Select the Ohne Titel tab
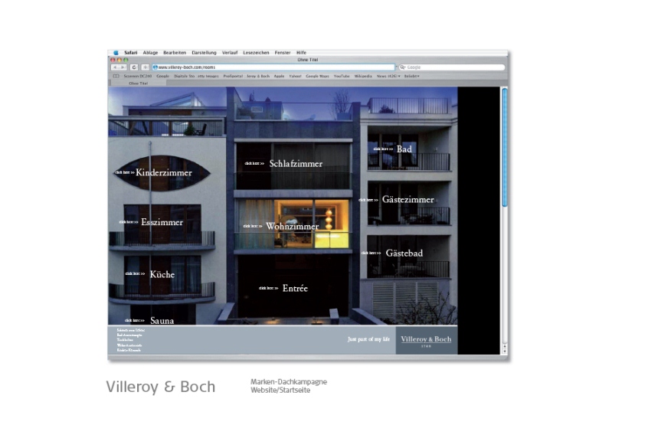Viewport: 648px width, 425px height. click(x=139, y=83)
